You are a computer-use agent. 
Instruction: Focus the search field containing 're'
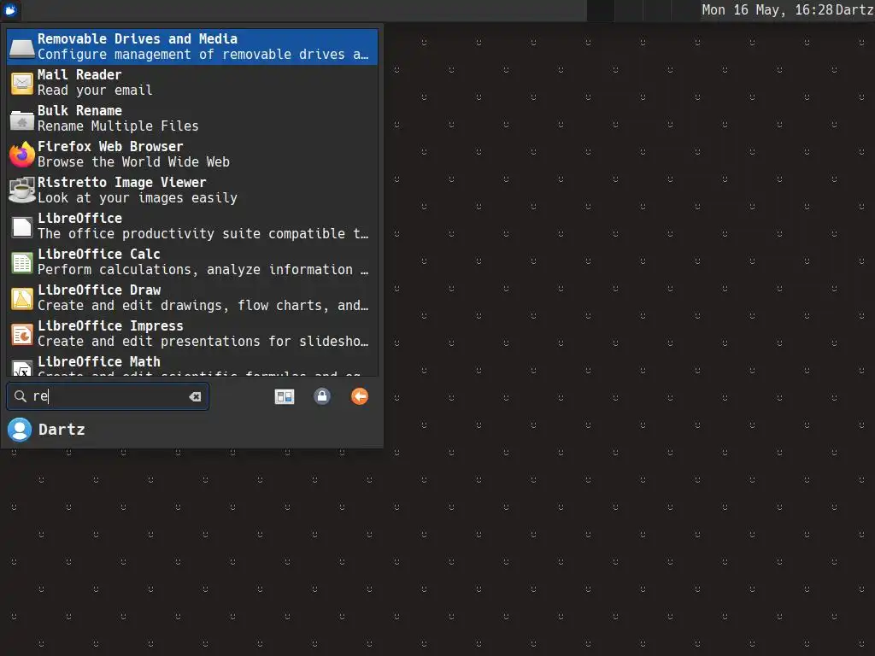pyautogui.click(x=108, y=396)
